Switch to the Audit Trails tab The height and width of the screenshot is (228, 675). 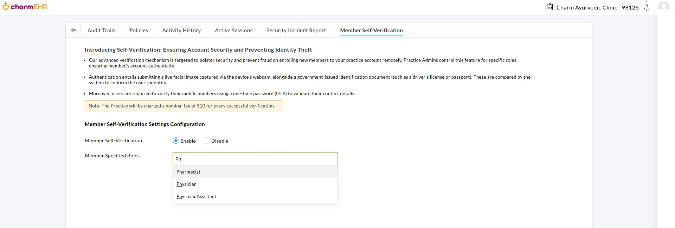click(101, 31)
